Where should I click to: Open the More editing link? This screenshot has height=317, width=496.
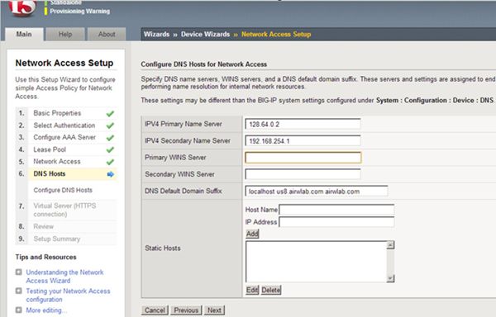(46, 310)
